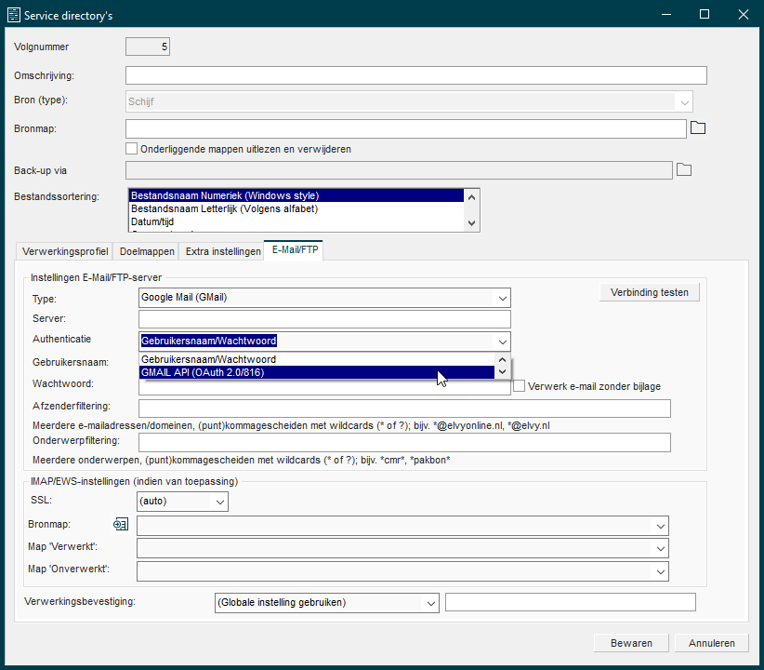Click the Bestandssortering list scroll up arrow
Viewport: 764px width, 670px height.
[471, 197]
